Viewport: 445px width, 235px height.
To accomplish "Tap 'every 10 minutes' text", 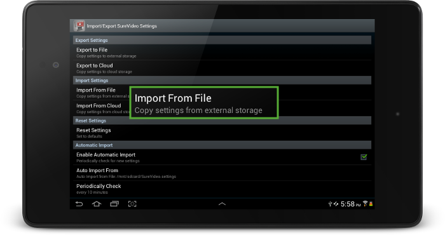I will pos(92,192).
